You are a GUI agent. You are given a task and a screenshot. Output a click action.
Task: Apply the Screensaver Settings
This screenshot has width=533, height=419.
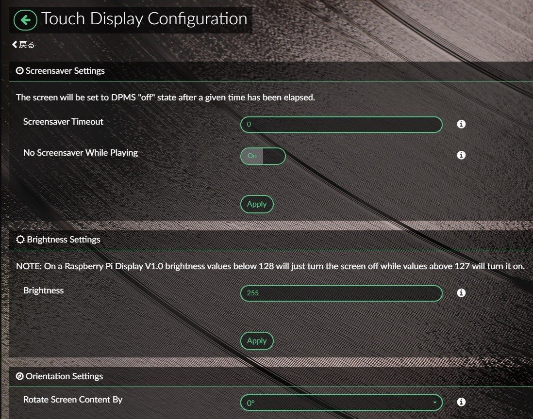tap(257, 204)
